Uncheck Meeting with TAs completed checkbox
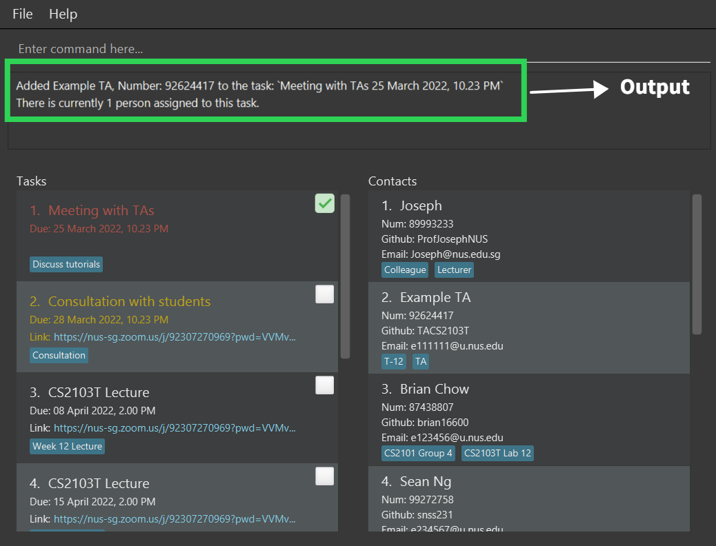Image resolution: width=716 pixels, height=546 pixels. point(325,203)
